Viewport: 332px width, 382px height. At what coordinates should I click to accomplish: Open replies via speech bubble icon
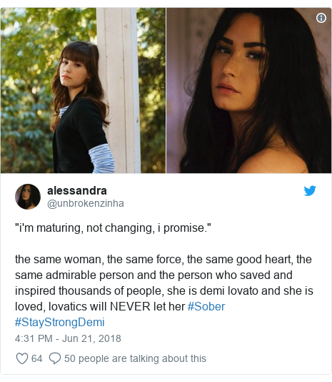(55, 358)
